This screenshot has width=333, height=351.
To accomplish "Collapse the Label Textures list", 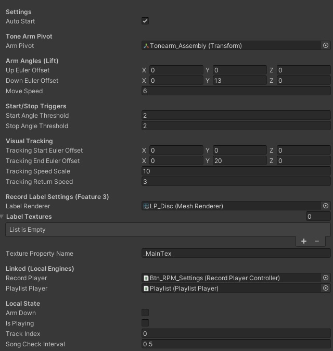I will (3, 217).
